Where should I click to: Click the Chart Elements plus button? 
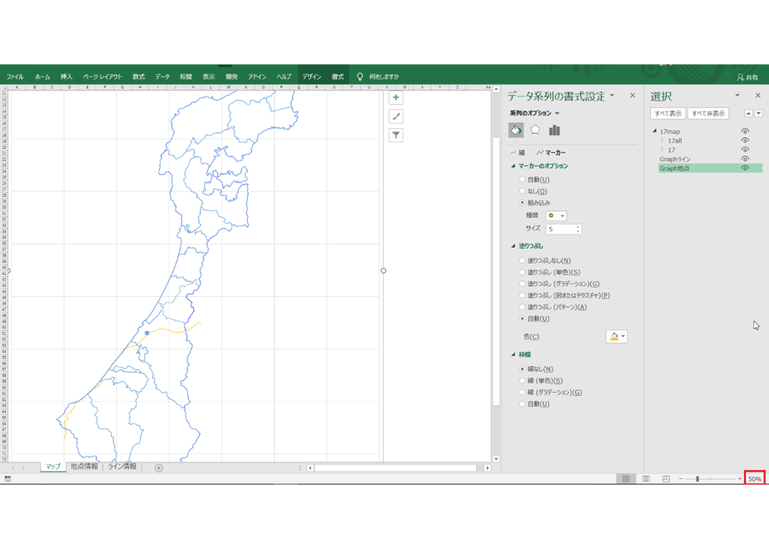coord(396,97)
